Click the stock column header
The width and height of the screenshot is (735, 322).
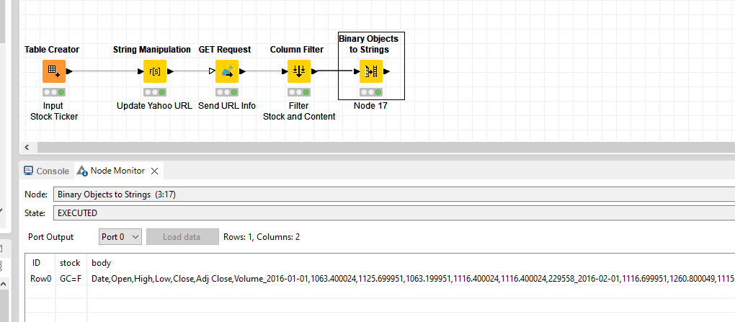70,262
